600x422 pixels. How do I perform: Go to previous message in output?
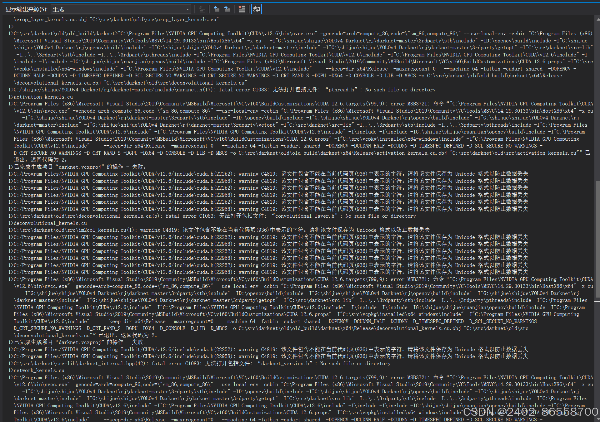[x=217, y=9]
